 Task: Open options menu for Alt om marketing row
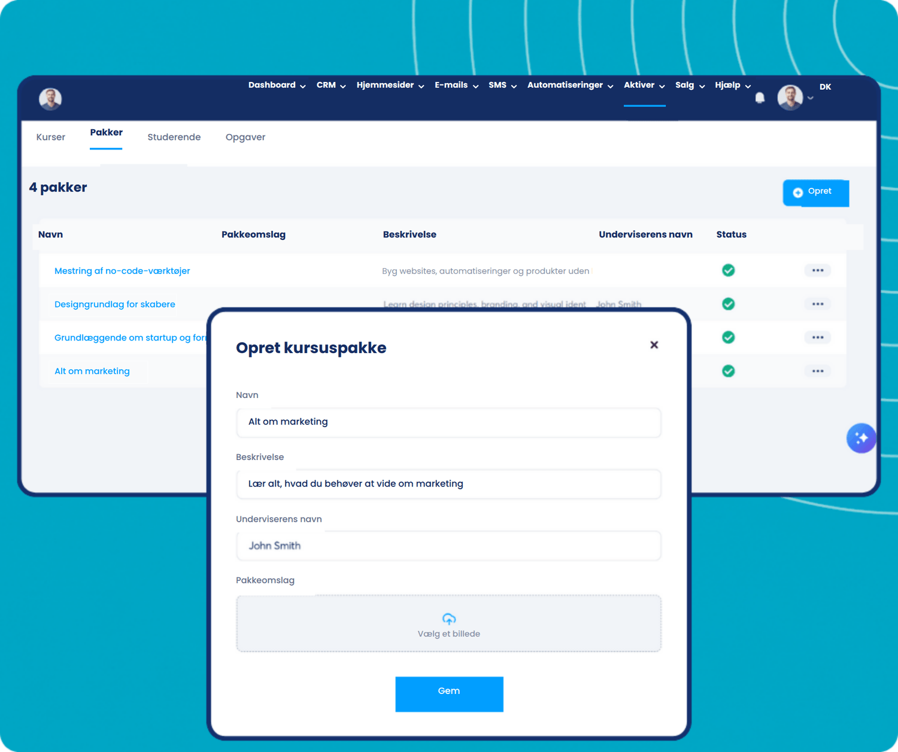[818, 371]
